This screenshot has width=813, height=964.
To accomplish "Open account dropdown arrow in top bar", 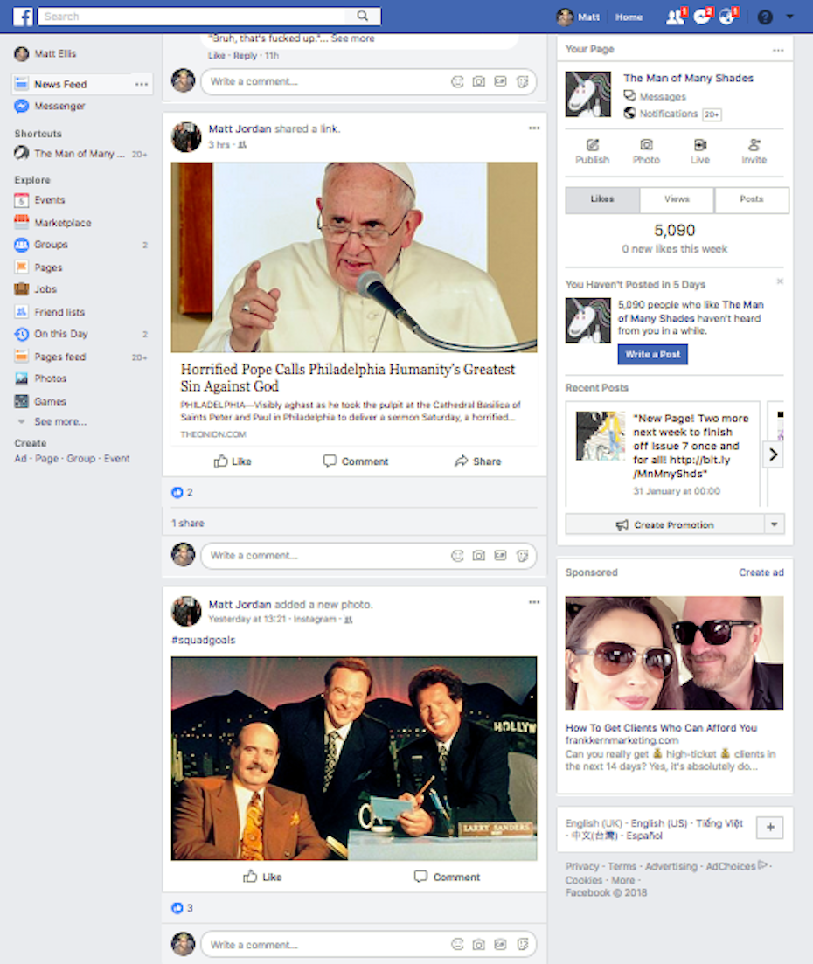I will click(790, 17).
